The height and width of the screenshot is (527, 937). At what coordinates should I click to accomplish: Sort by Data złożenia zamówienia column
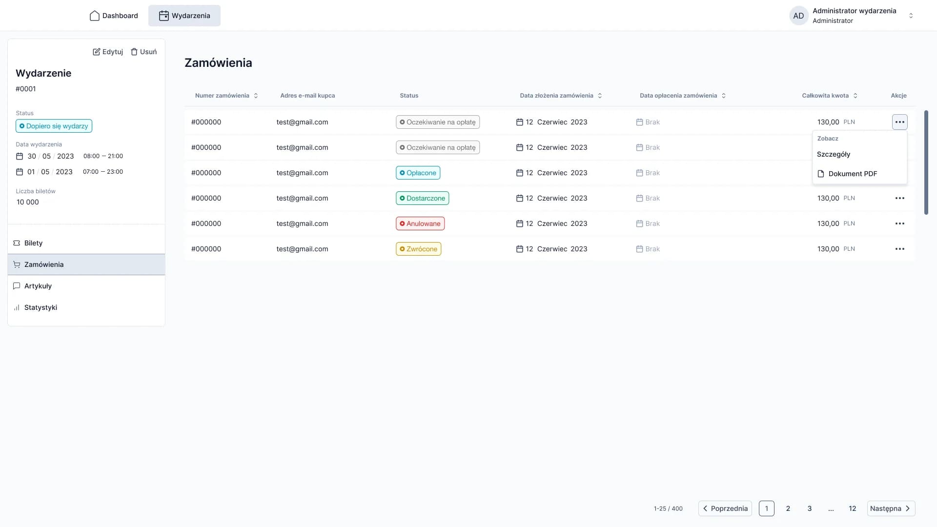tap(600, 96)
